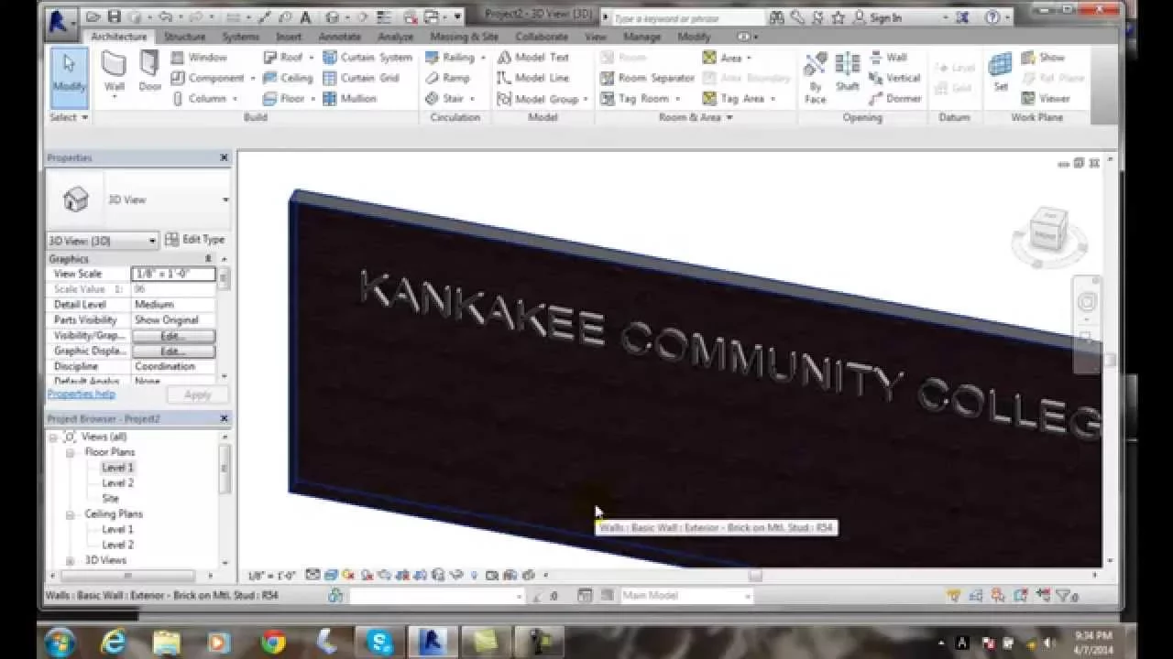1173x659 pixels.
Task: Close the Project Browser panel
Action: click(x=224, y=418)
